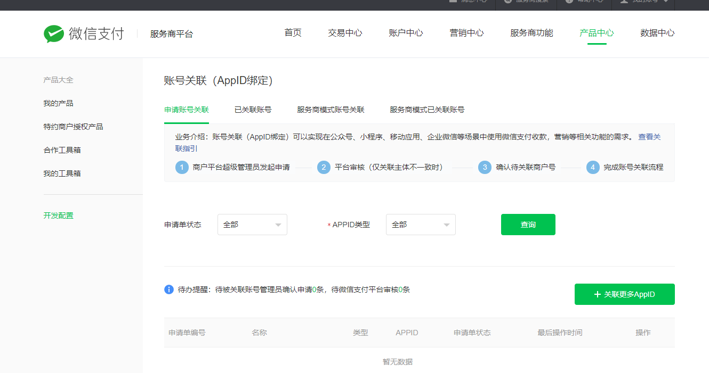Click the WeChat Pay logo
The width and height of the screenshot is (709, 373).
click(x=84, y=34)
